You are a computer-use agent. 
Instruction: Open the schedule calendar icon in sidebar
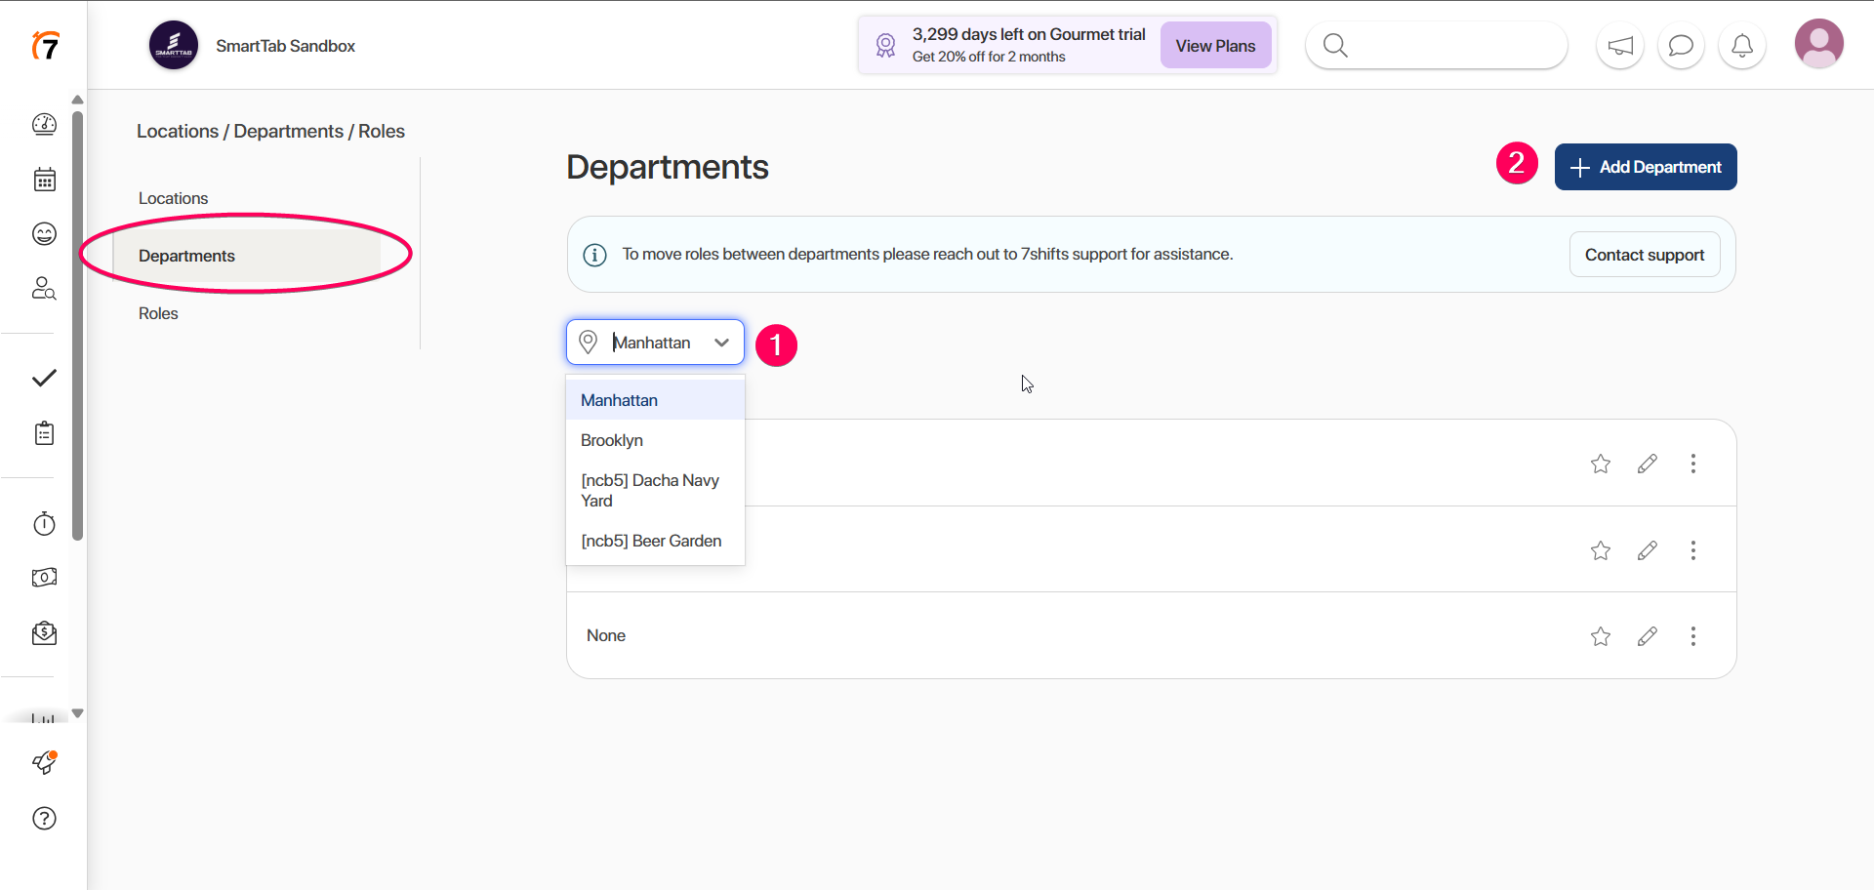coord(45,180)
